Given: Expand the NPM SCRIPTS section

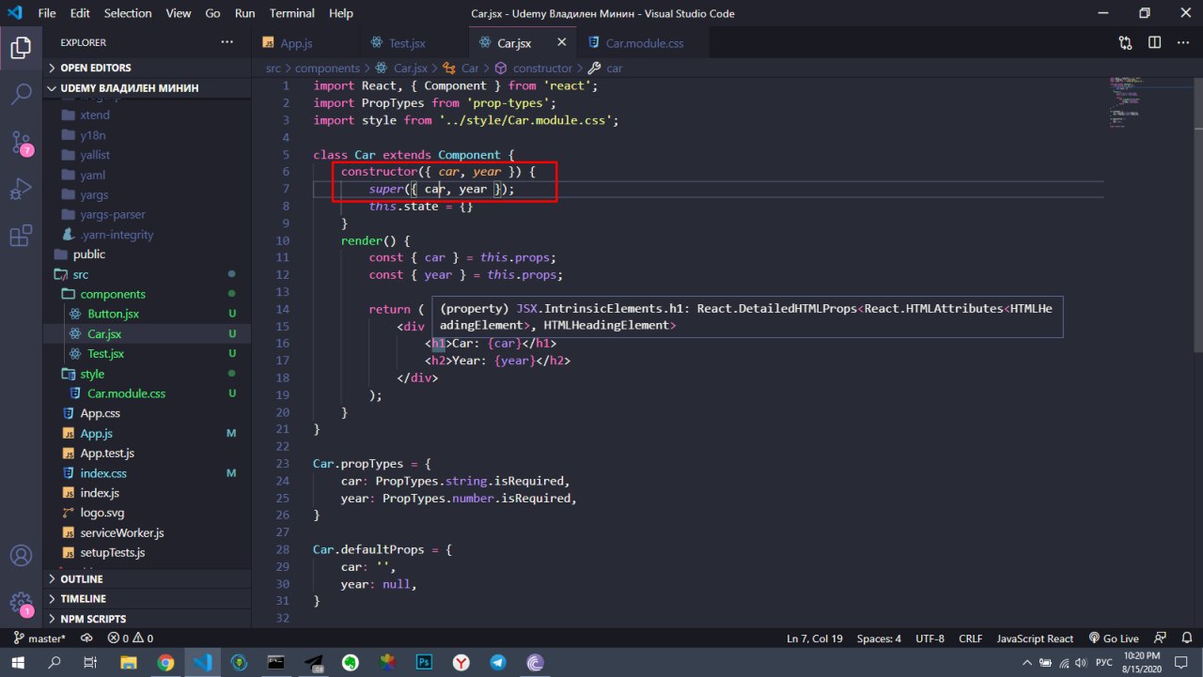Looking at the screenshot, I should (x=93, y=619).
